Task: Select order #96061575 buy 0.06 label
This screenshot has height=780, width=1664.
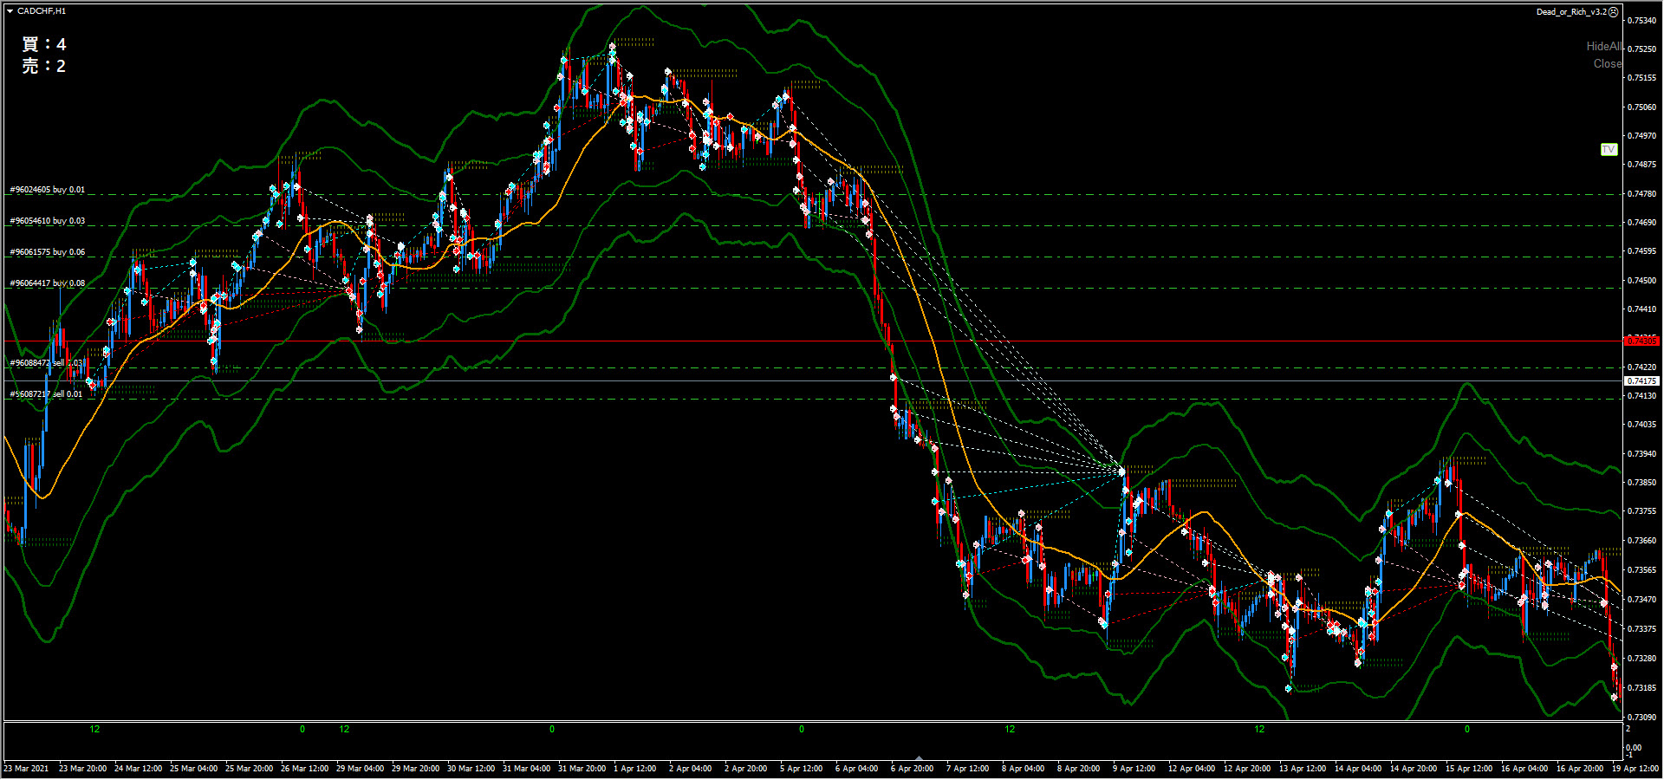Action: point(48,252)
